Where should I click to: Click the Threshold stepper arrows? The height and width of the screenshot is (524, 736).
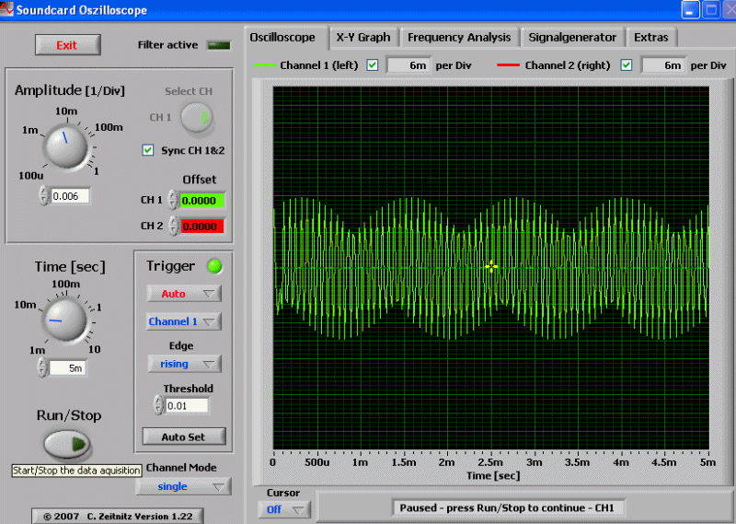click(158, 405)
